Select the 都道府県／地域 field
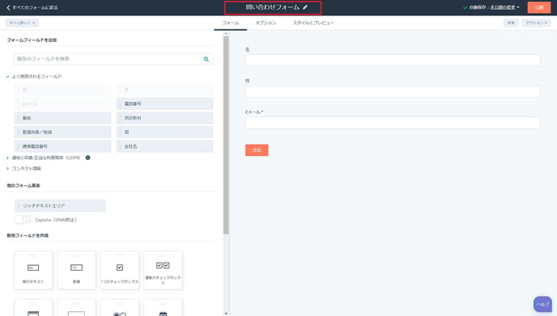 pyautogui.click(x=63, y=132)
